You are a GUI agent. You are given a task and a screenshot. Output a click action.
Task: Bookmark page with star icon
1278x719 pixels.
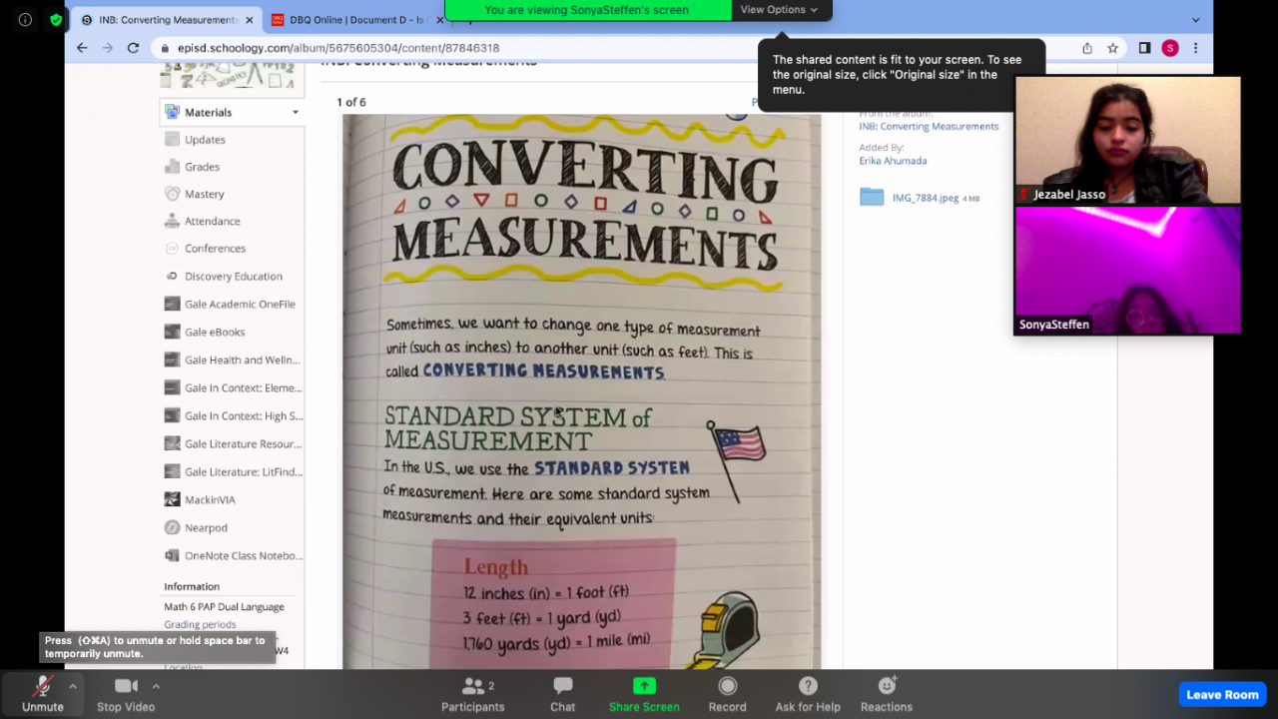click(1112, 48)
